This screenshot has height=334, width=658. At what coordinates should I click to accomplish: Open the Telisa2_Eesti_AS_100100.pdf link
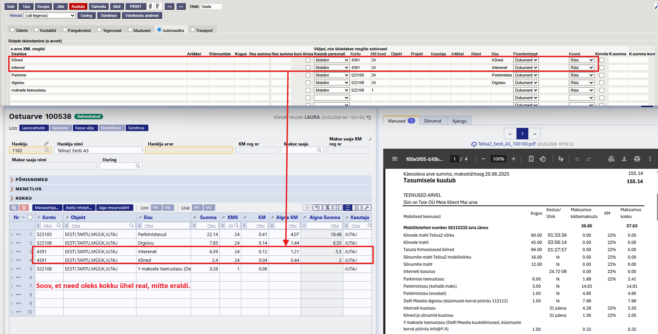pos(506,144)
